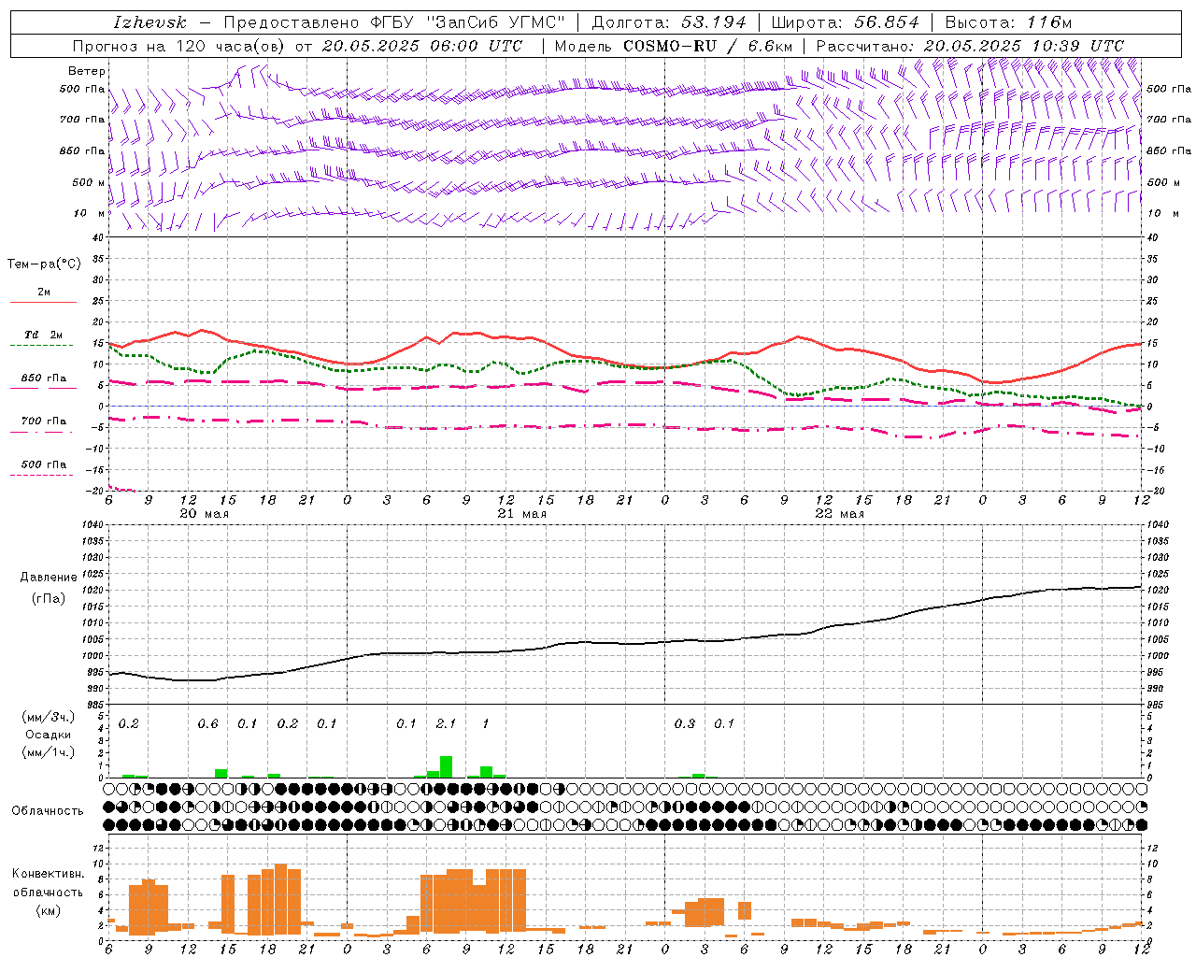Click the dash-dot line sample under "700 гПа" legend
This screenshot has width=1196, height=957.
click(x=41, y=432)
